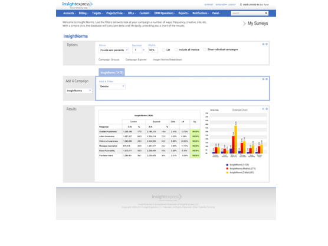Open the Projects/Time menu

115,13
